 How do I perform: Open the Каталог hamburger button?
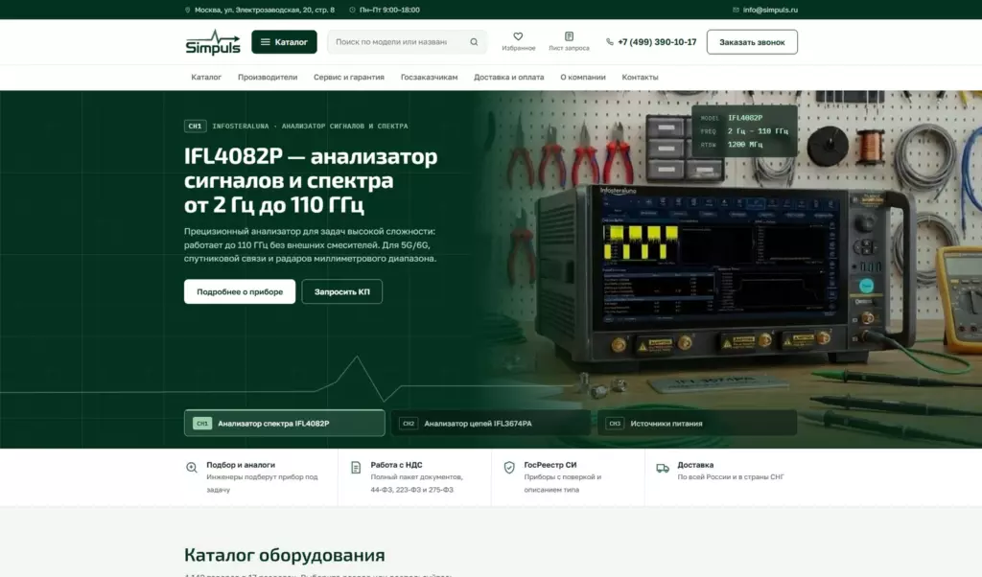tap(284, 42)
